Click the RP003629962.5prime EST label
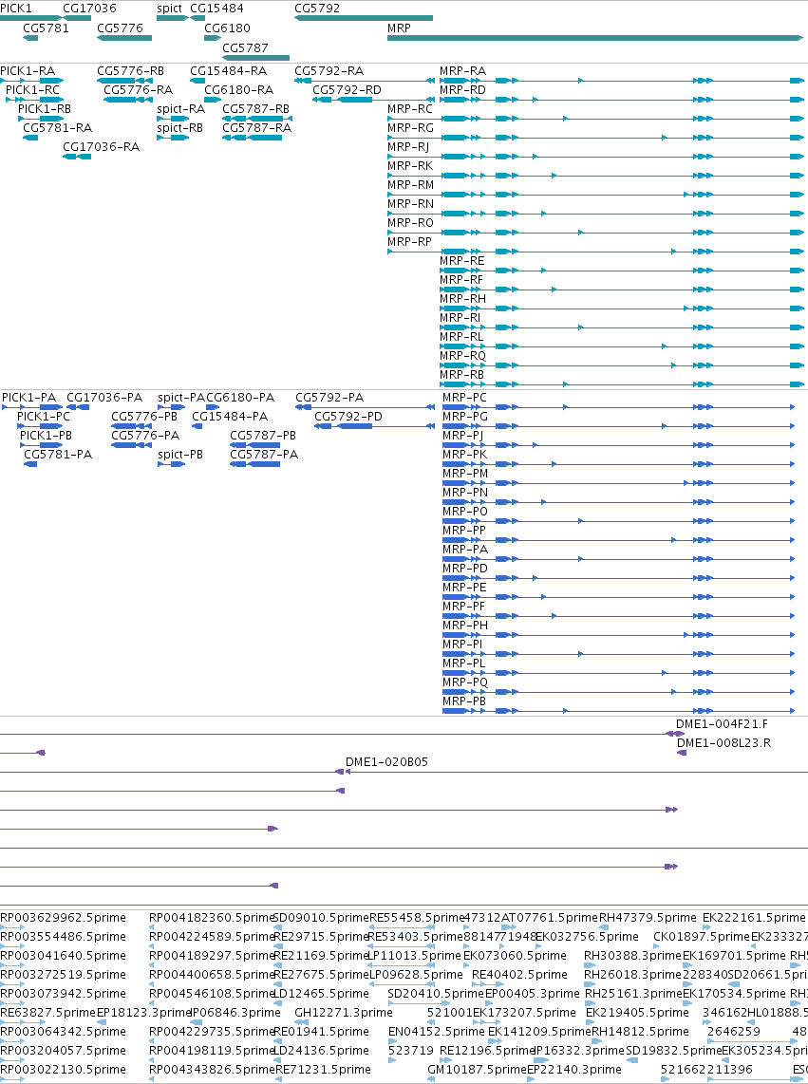This screenshot has height=1084, width=808. (63, 918)
